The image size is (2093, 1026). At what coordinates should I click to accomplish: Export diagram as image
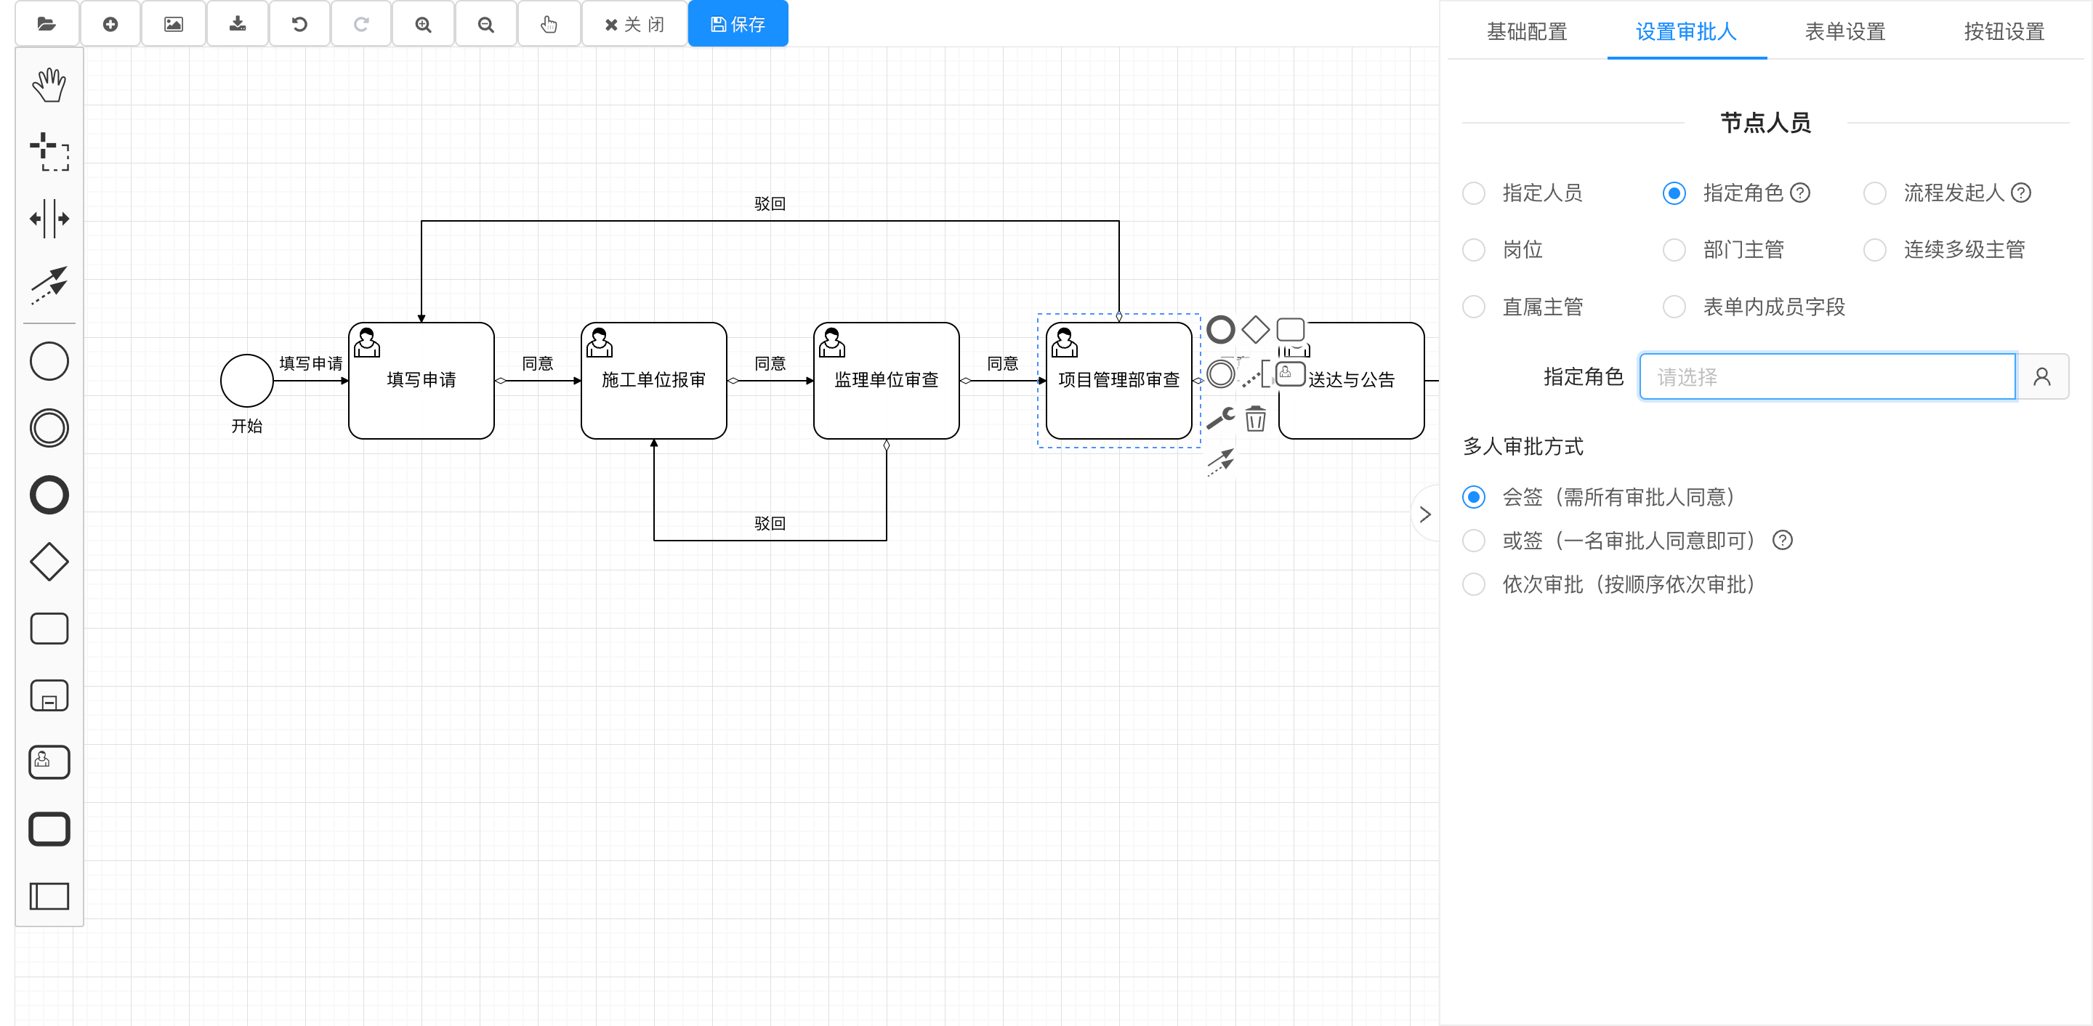click(x=174, y=23)
